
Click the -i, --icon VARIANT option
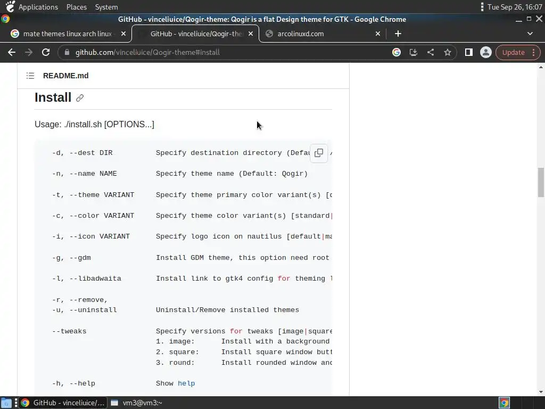[x=91, y=236]
